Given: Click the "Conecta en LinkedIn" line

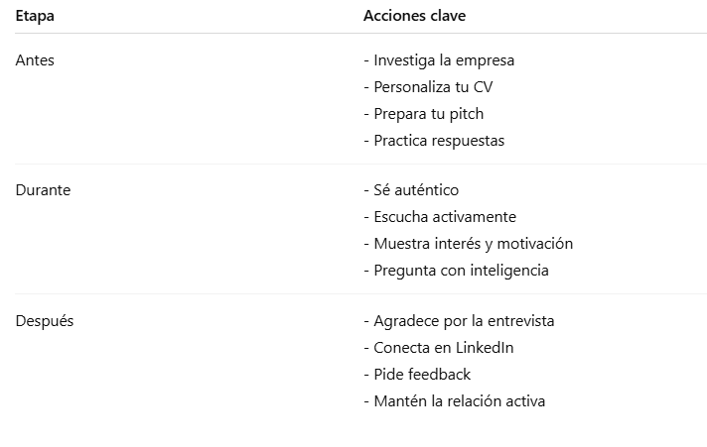Looking at the screenshot, I should click(439, 348).
